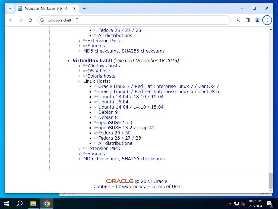This screenshot has height=209, width=278.
Task: Click the muted volume tray icon
Action: [243, 204]
